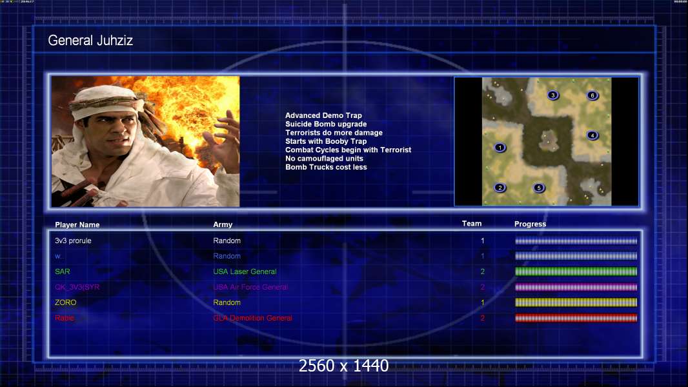Click the battlefield minimap preview
Screen dimensions: 688x387
tap(546, 141)
